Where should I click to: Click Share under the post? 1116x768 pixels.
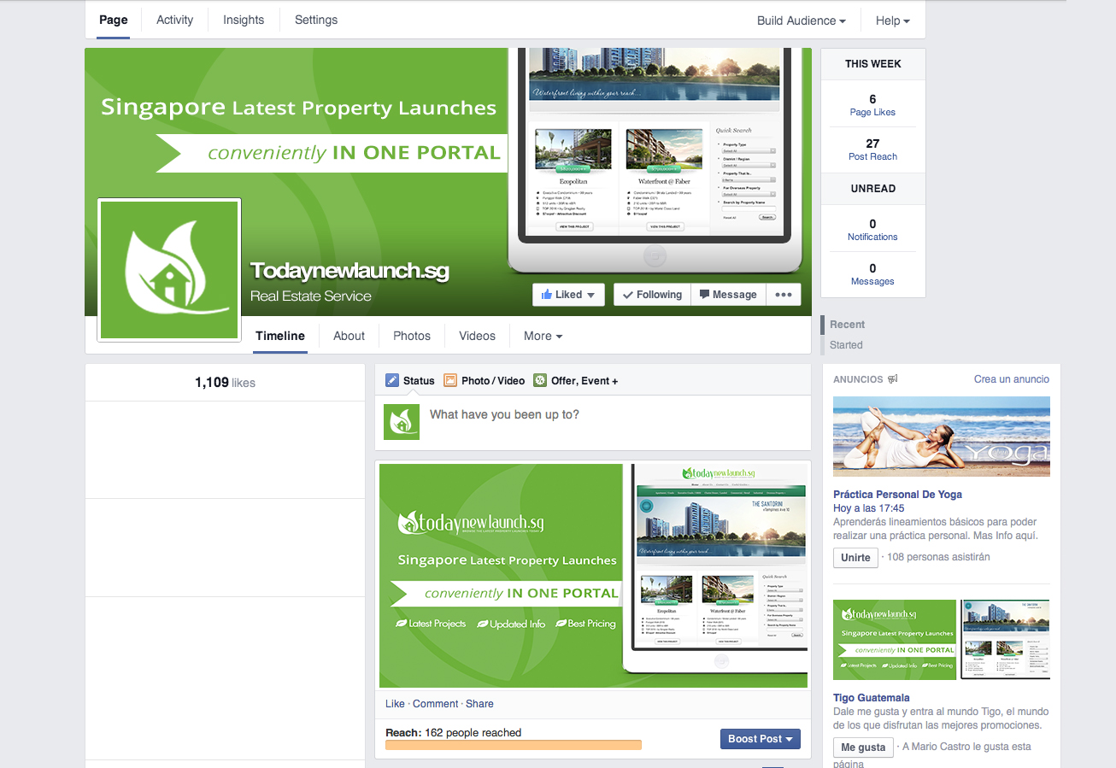click(x=479, y=704)
